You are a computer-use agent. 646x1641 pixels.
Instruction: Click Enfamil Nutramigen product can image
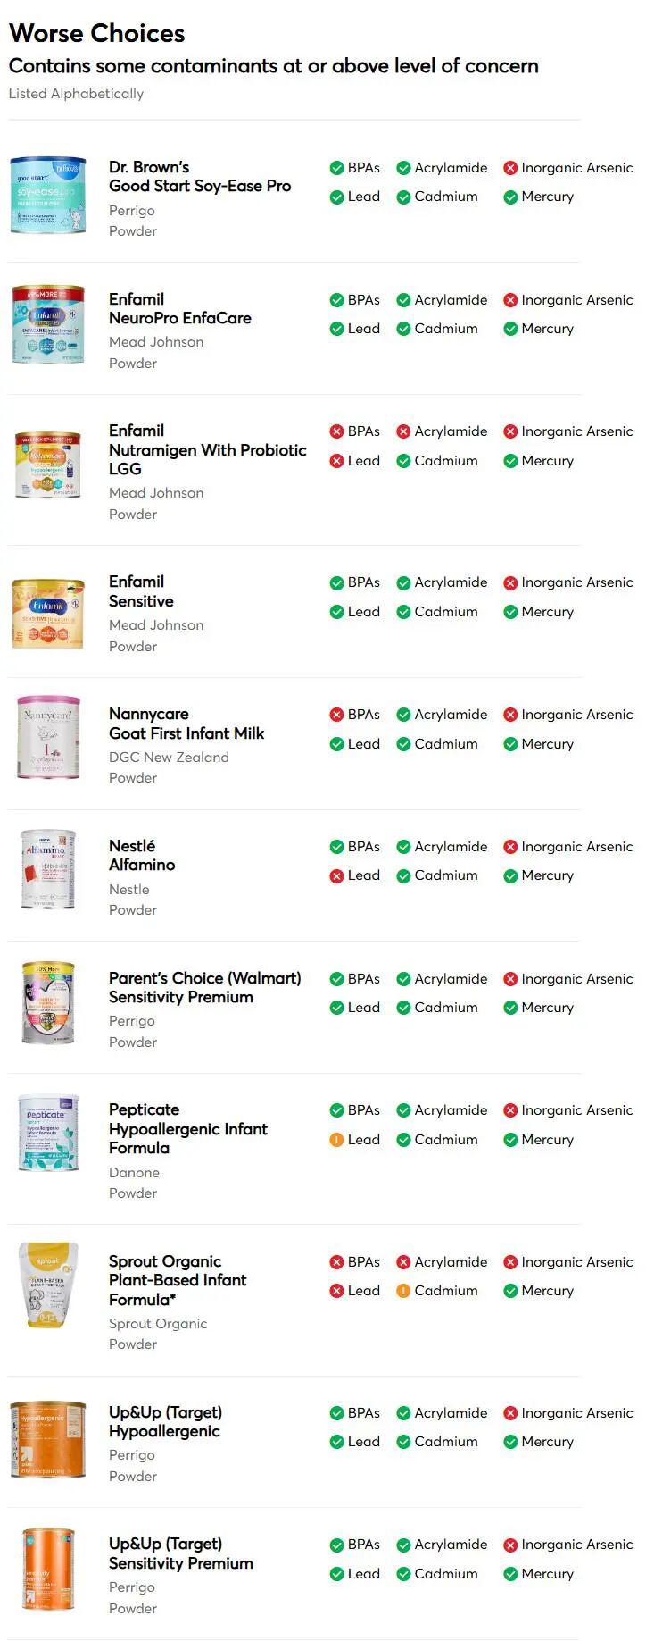click(48, 465)
